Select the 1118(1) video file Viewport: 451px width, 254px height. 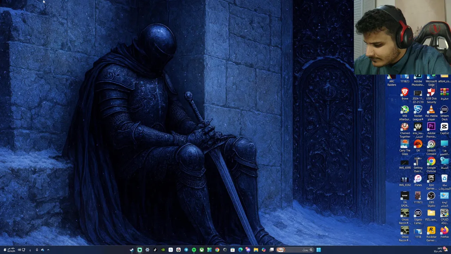(x=405, y=79)
